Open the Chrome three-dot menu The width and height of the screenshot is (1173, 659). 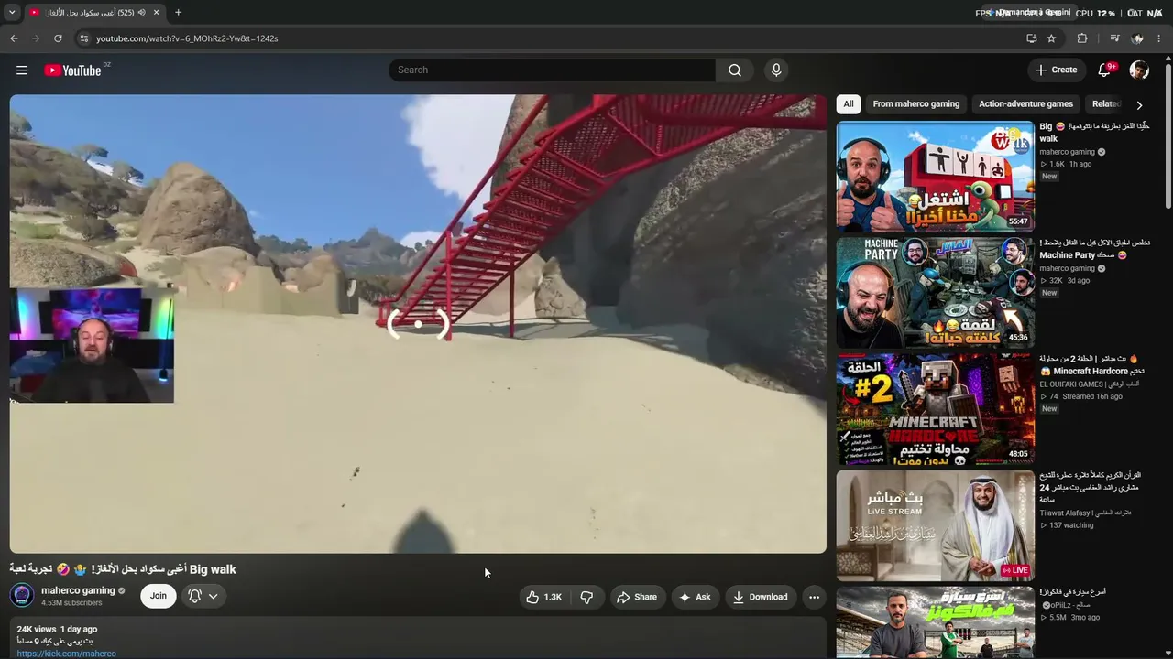tap(1159, 38)
